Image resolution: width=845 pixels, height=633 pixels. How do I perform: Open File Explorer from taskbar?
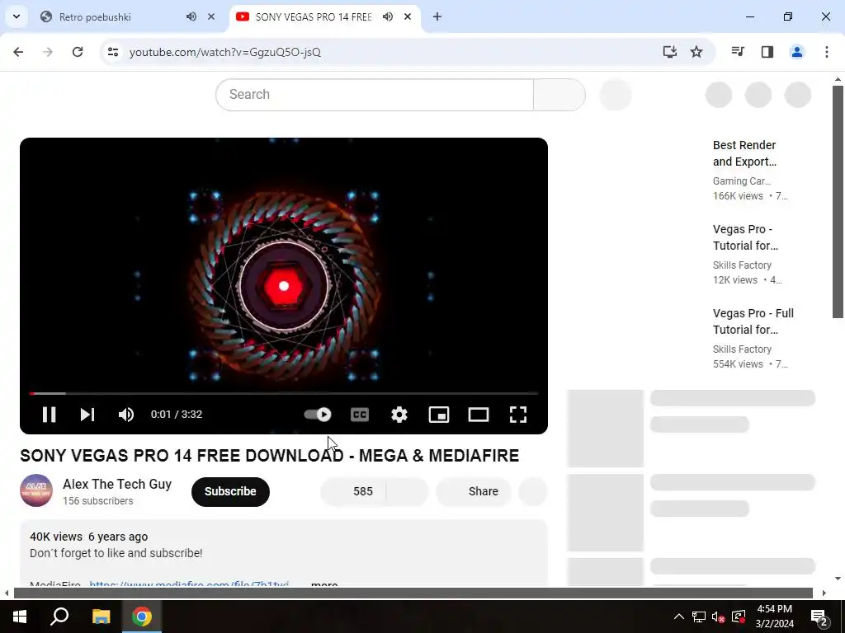101,617
